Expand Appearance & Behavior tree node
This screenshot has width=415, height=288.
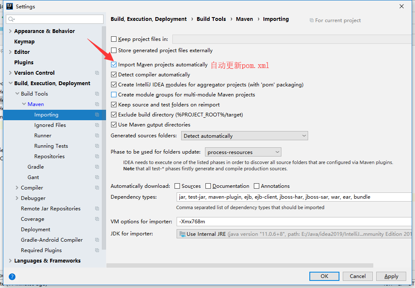[10, 31]
